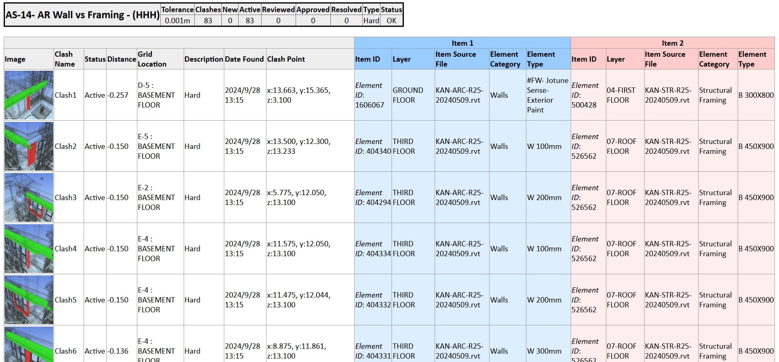Screen dimensions: 779x362
Task: Select element type B 450X900 in Clash2 row
Action: [x=756, y=146]
